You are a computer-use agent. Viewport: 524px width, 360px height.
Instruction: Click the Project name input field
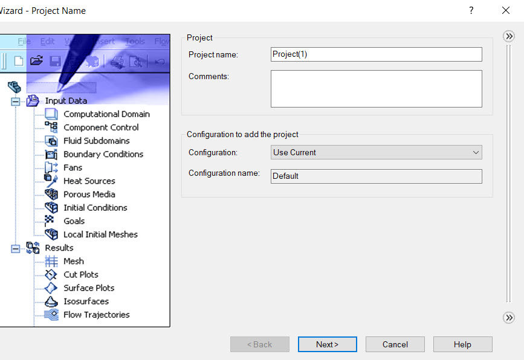coord(376,54)
